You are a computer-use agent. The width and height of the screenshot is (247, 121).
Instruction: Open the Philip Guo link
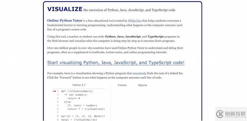[135, 21]
